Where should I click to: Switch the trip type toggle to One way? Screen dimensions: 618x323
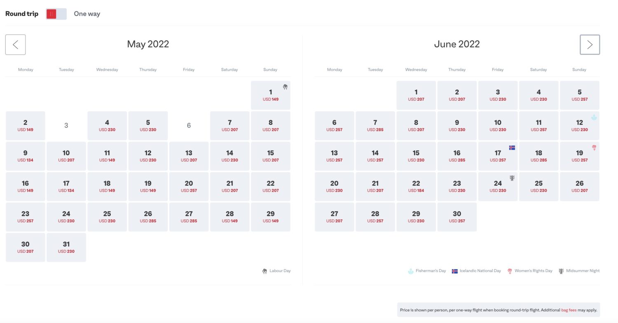56,14
